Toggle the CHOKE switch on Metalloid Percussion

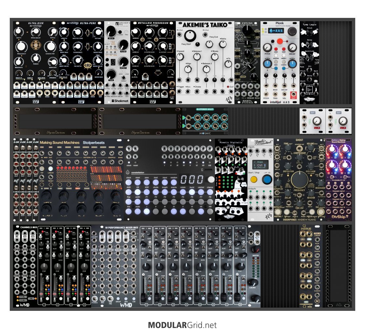[x=158, y=73]
